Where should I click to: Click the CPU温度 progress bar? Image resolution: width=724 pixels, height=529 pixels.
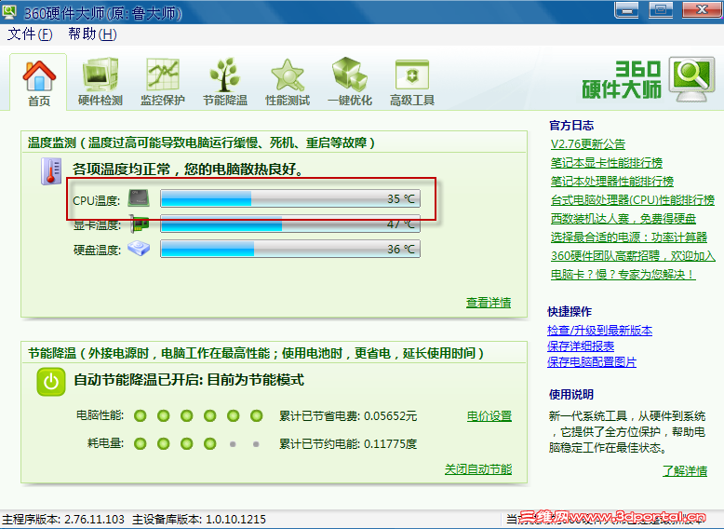click(x=290, y=198)
